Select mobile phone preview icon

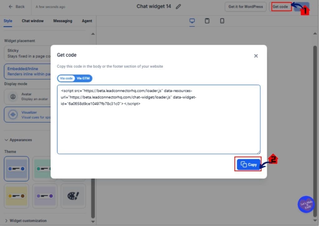pos(222,21)
